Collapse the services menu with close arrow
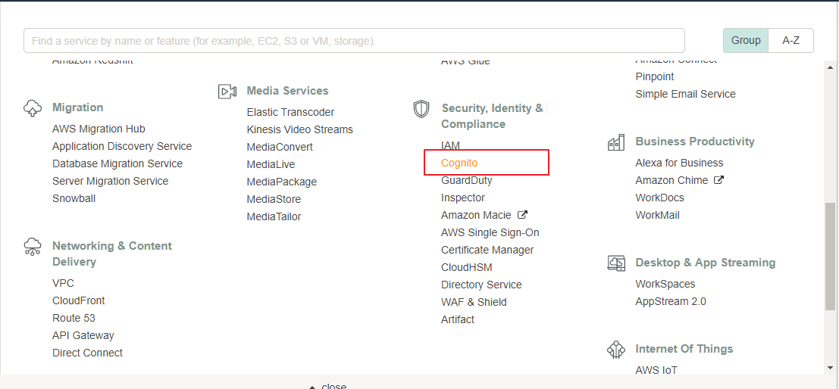Viewport: 839px width, 389px height. point(327,386)
